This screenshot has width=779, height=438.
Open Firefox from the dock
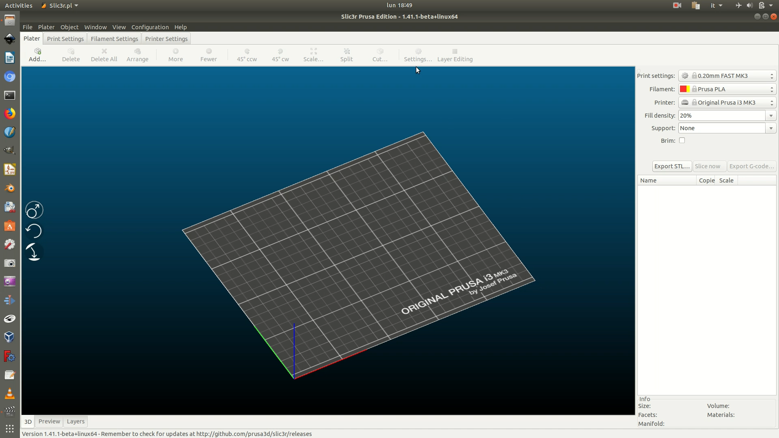(x=10, y=114)
